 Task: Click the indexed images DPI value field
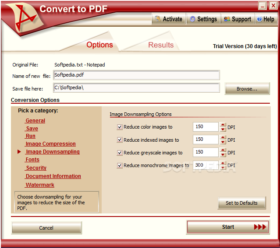(206, 140)
